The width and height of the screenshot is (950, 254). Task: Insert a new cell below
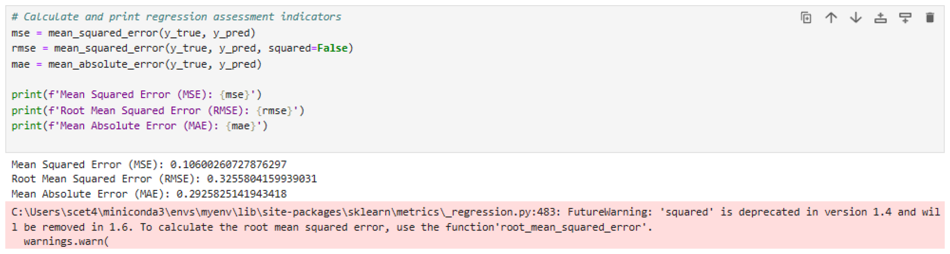(x=906, y=17)
